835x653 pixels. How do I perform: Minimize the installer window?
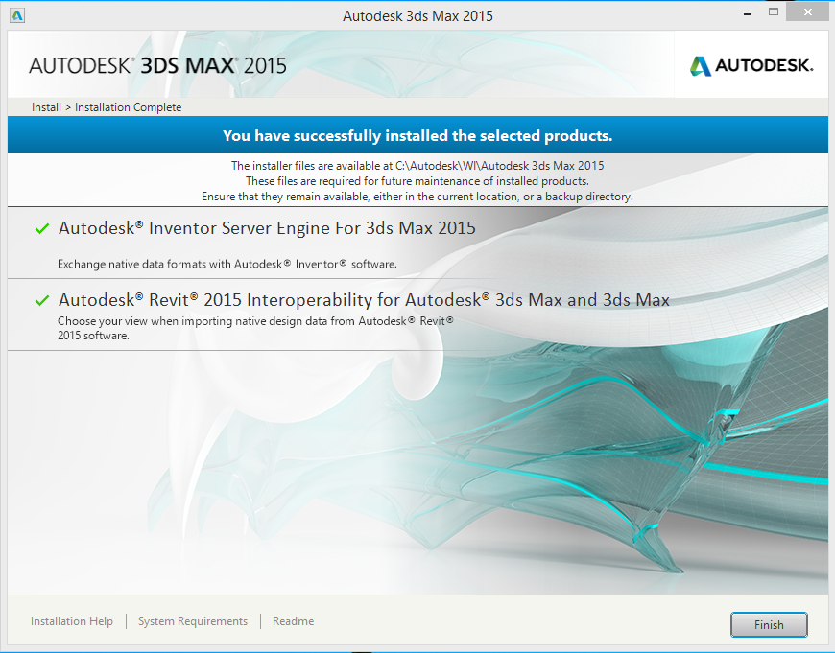coord(748,13)
